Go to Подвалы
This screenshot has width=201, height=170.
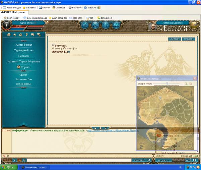(24, 56)
